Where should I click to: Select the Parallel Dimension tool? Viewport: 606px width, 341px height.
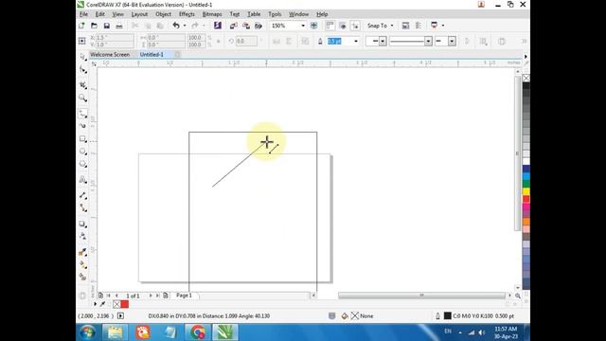click(x=82, y=195)
